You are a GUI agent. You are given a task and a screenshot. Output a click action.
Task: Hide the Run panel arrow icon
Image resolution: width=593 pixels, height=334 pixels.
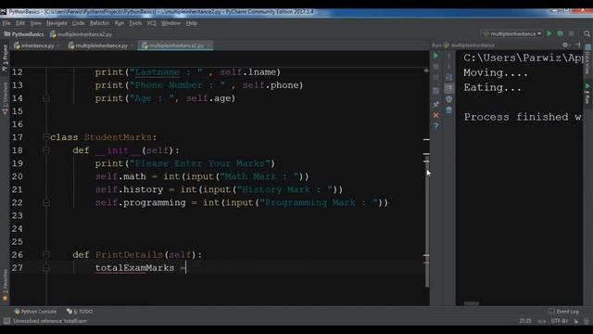point(578,45)
